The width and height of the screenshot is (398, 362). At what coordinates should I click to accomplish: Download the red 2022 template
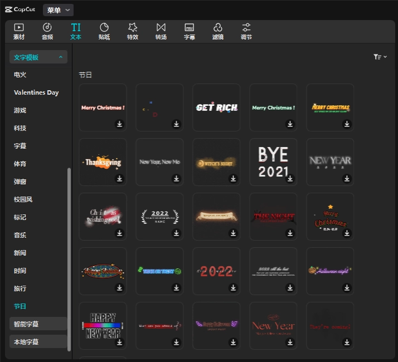233,288
